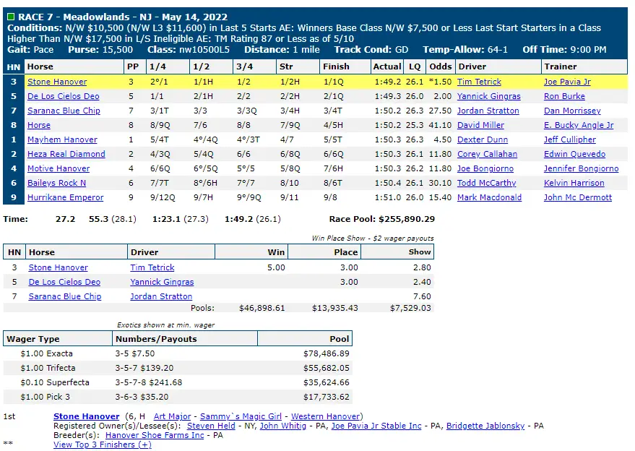The width and height of the screenshot is (635, 451).
Task: Open driver Corey Callahan link
Action: pos(487,154)
